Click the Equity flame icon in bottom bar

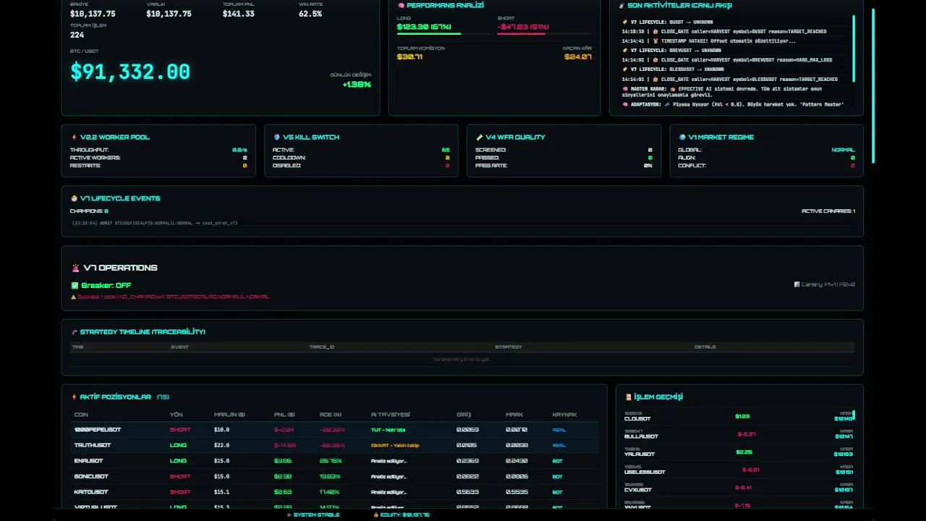tap(375, 515)
